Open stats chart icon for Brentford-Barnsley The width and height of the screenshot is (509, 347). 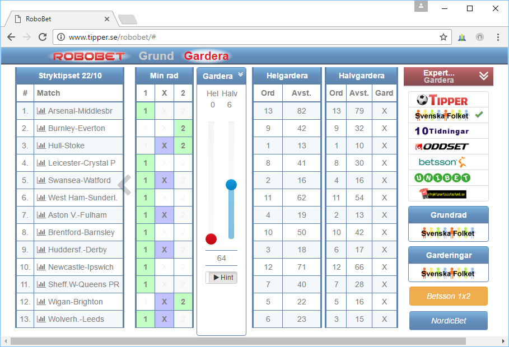pyautogui.click(x=41, y=232)
